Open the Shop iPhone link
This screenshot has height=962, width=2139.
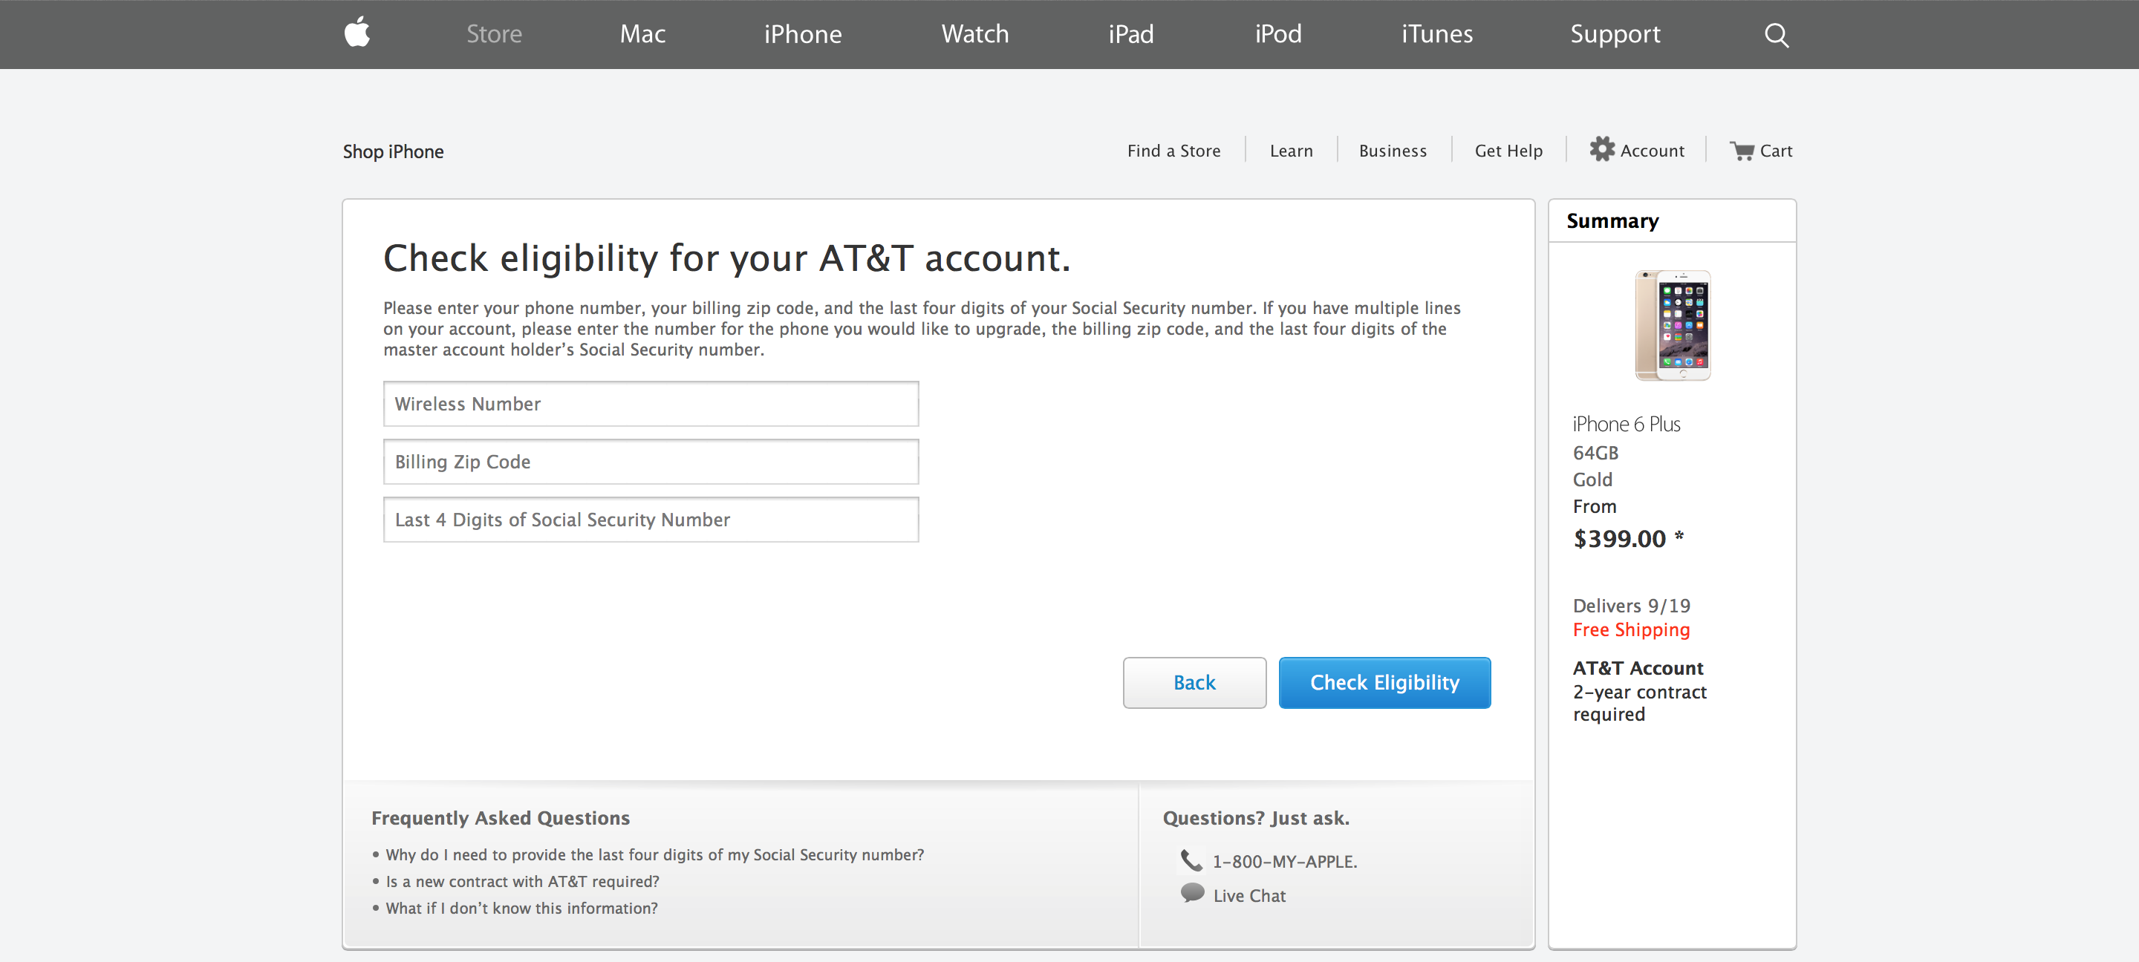pyautogui.click(x=393, y=152)
